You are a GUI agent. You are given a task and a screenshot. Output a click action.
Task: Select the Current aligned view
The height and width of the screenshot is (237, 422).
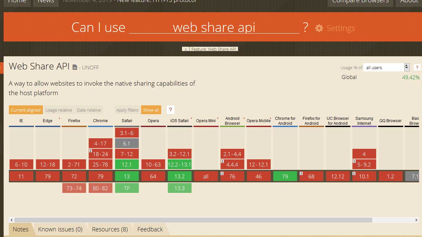coord(26,110)
